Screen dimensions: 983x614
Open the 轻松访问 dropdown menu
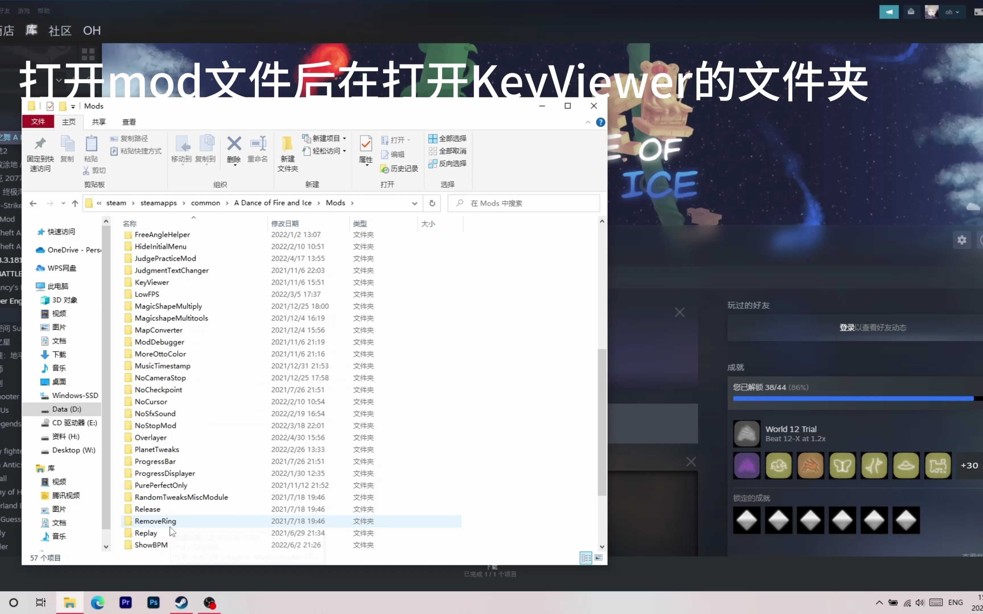click(x=344, y=151)
